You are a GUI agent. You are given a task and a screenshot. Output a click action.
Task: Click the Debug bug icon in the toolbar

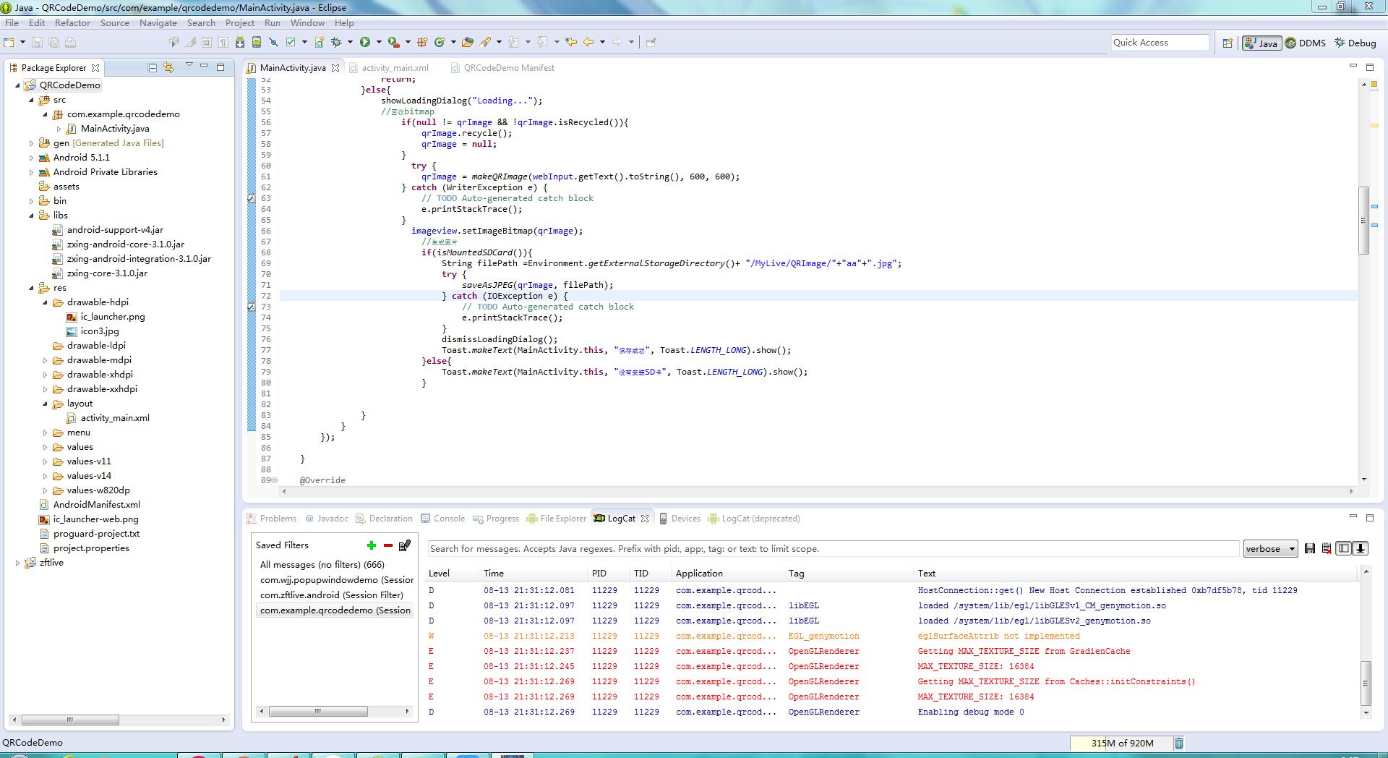[336, 42]
